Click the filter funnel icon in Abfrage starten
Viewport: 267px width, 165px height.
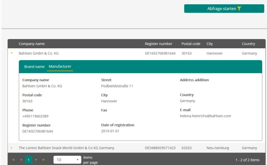(x=239, y=9)
